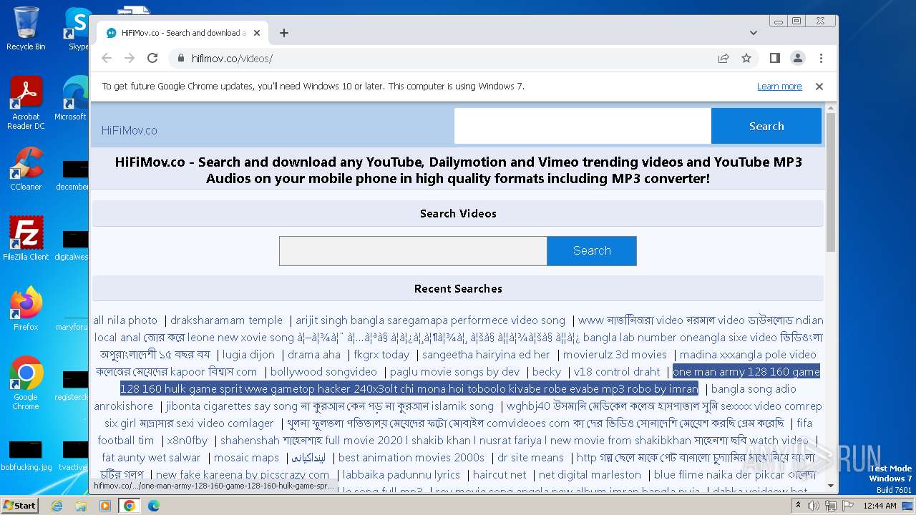Open volume control in system tray
Viewport: 916px width, 515px height.
(813, 506)
